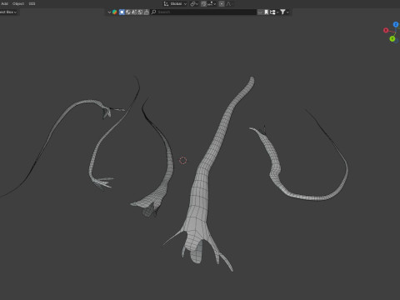Click the funnel filter icon
Viewport: 400px width, 300px height.
point(282,12)
